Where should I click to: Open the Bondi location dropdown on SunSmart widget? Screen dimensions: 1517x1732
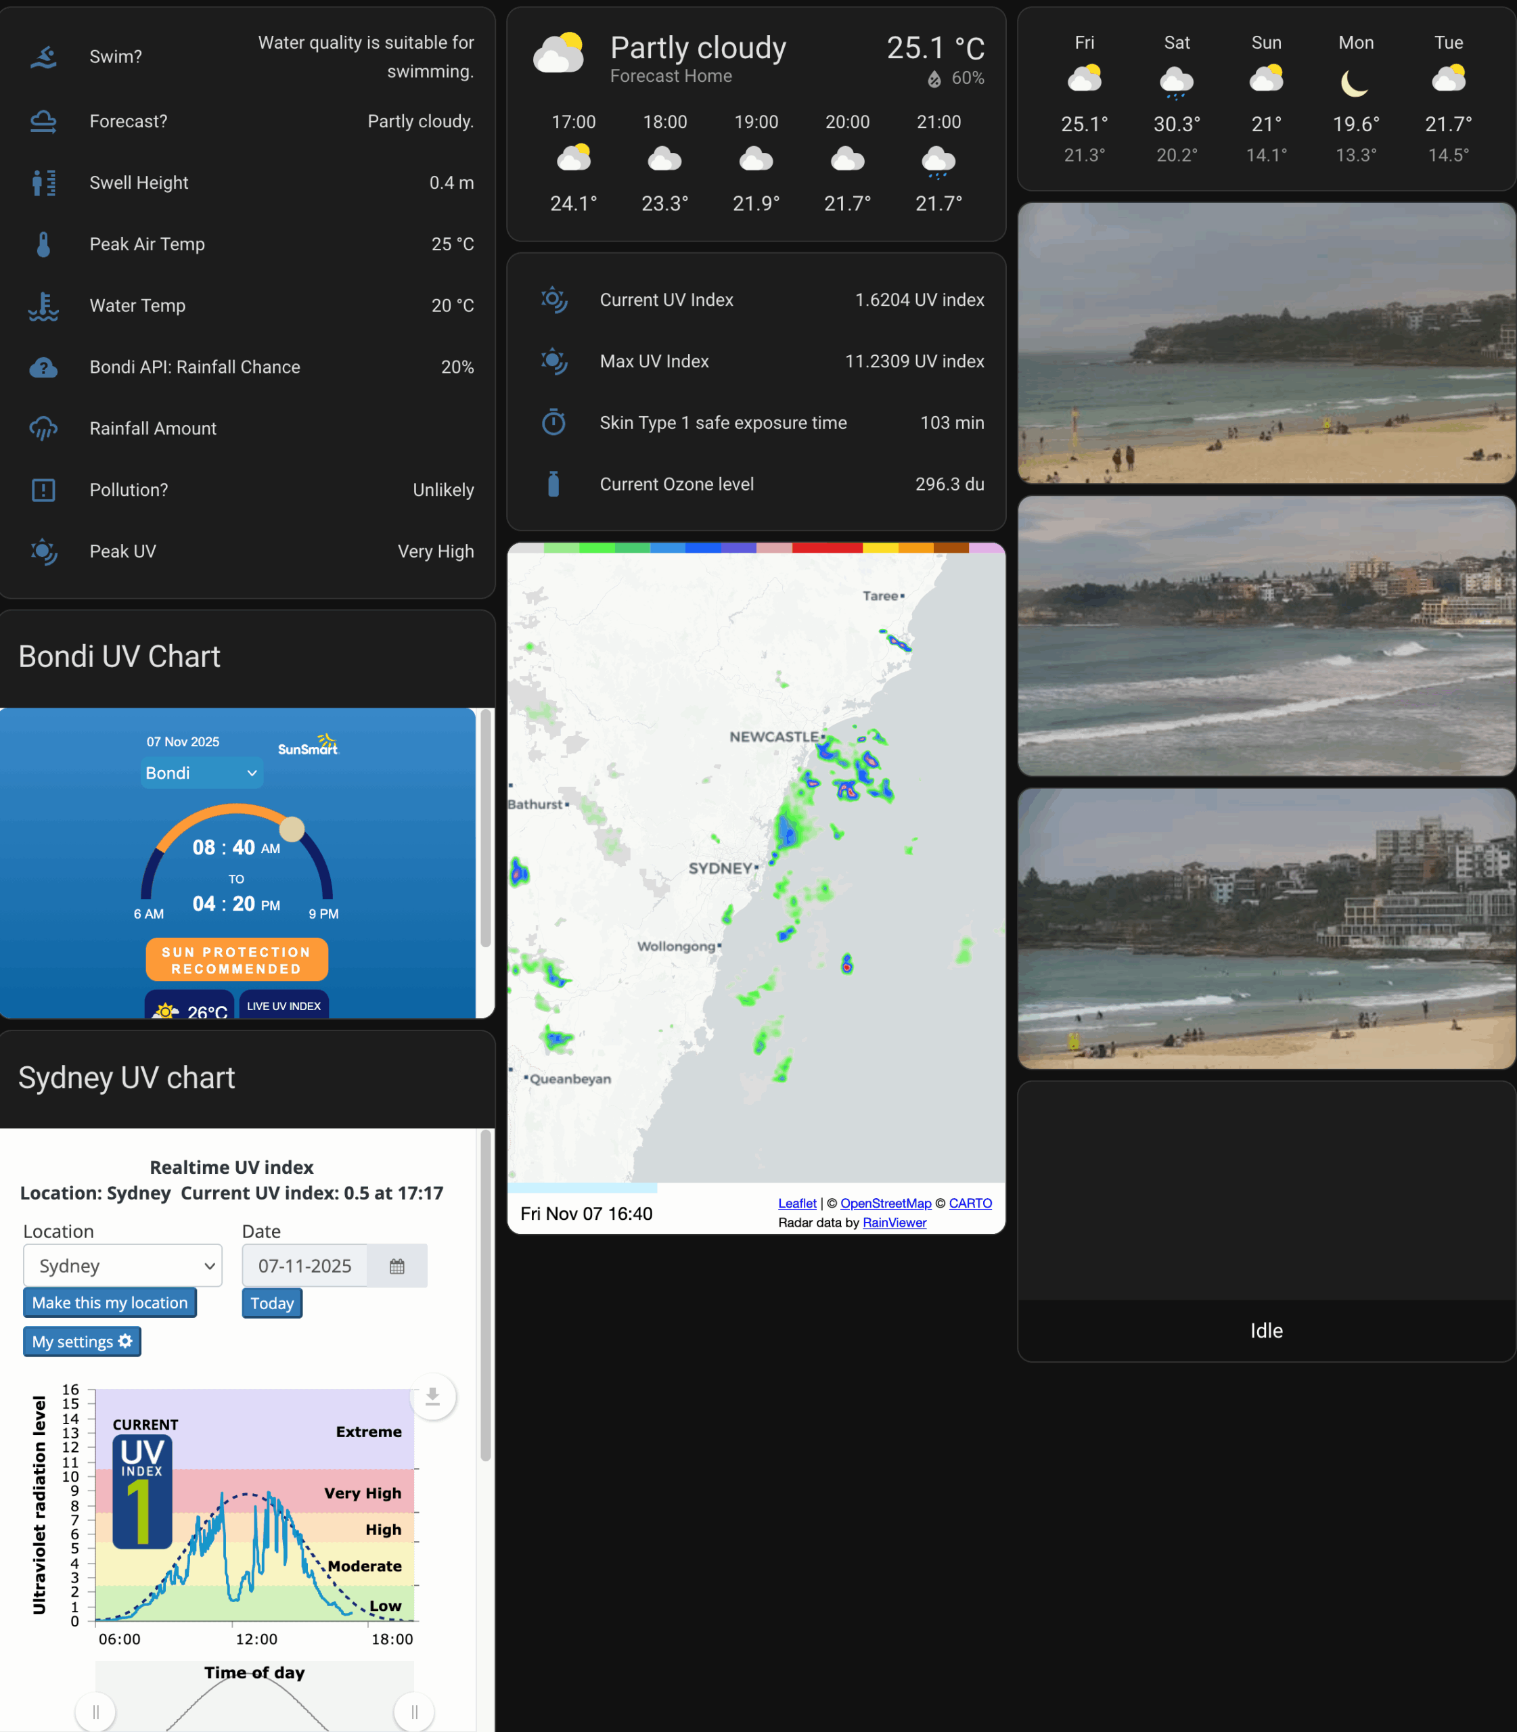pos(202,773)
